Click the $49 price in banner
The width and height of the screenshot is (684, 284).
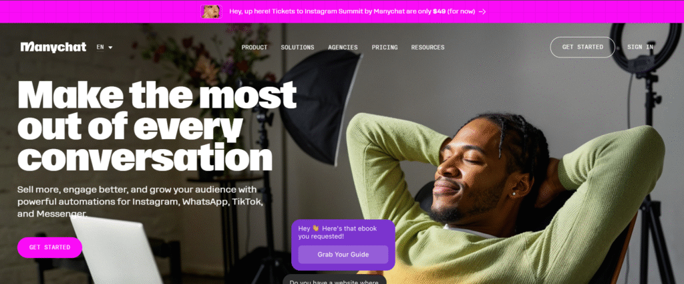(440, 12)
